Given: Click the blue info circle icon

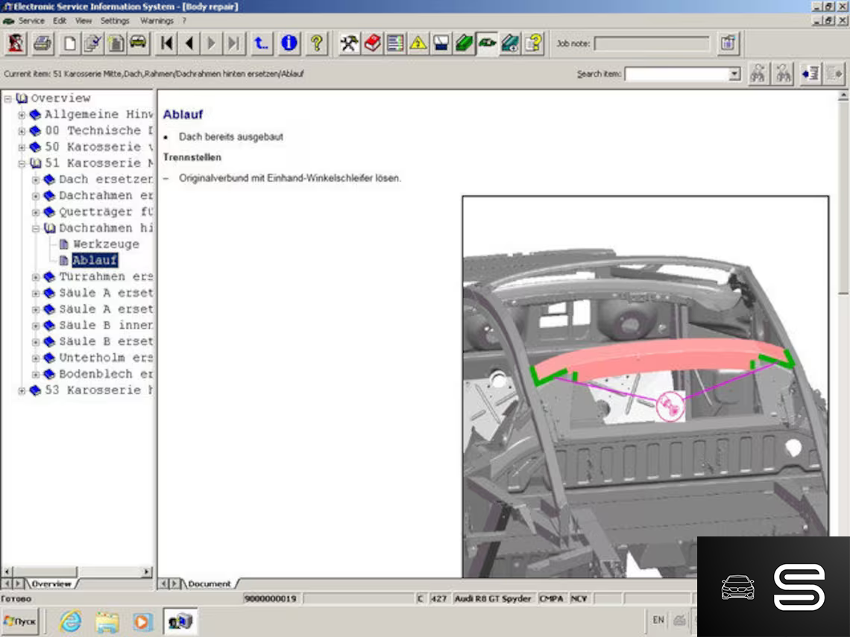Looking at the screenshot, I should coord(289,43).
